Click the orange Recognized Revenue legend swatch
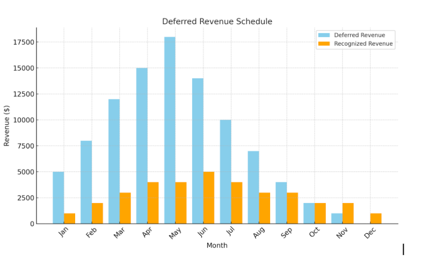The height and width of the screenshot is (261, 422). point(324,43)
